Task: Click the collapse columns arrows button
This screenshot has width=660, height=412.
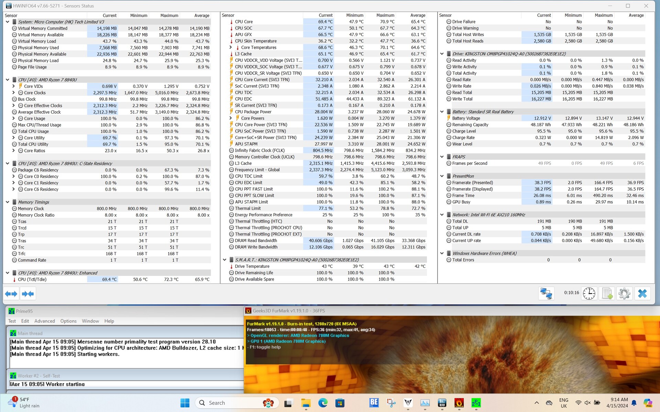Action: (x=27, y=294)
